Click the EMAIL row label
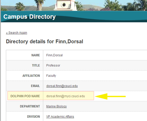This screenshot has width=147, height=121. pos(35,86)
